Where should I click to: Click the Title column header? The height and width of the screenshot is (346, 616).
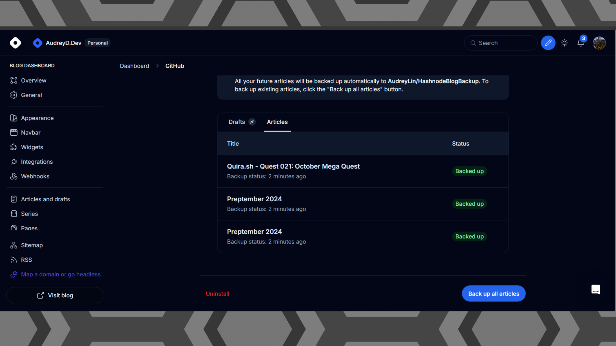pos(233,144)
